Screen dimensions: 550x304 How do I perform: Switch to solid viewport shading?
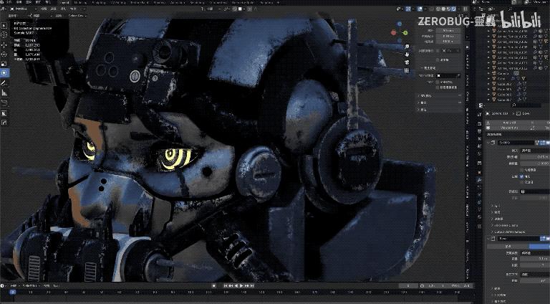[443, 9]
